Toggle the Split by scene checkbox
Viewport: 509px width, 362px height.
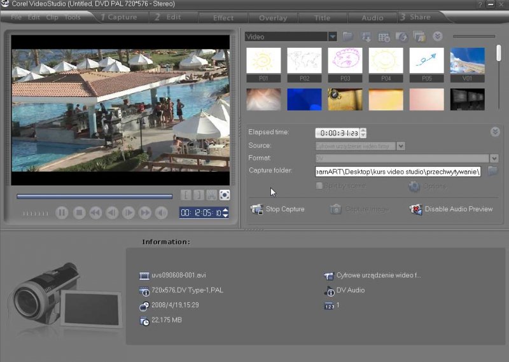coord(319,186)
